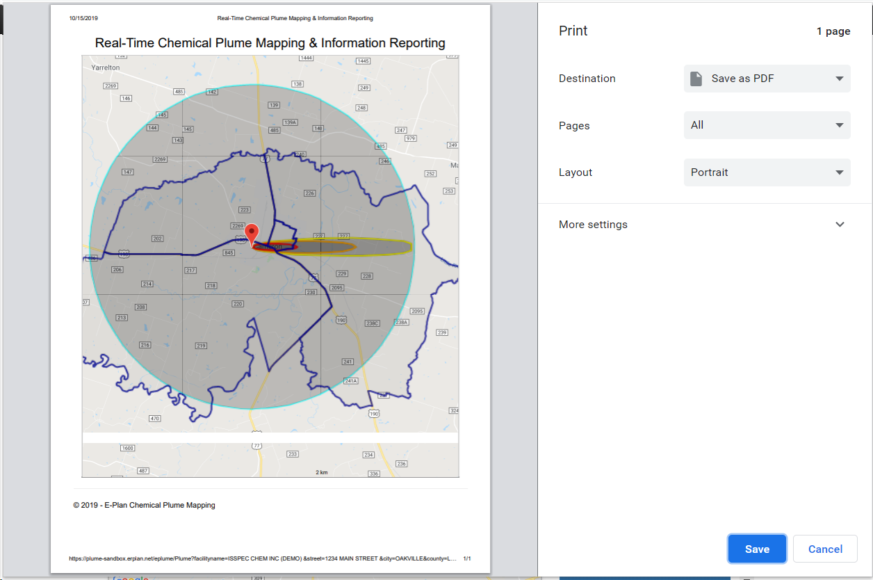Click the red location marker pin on the map

coord(252,234)
